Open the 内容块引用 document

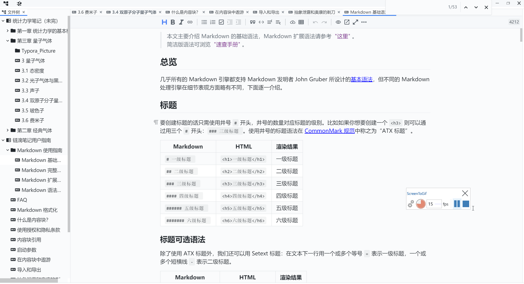pyautogui.click(x=26, y=240)
